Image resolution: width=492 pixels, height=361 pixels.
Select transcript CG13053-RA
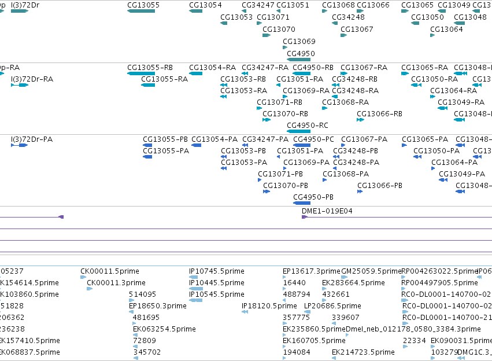point(244,91)
